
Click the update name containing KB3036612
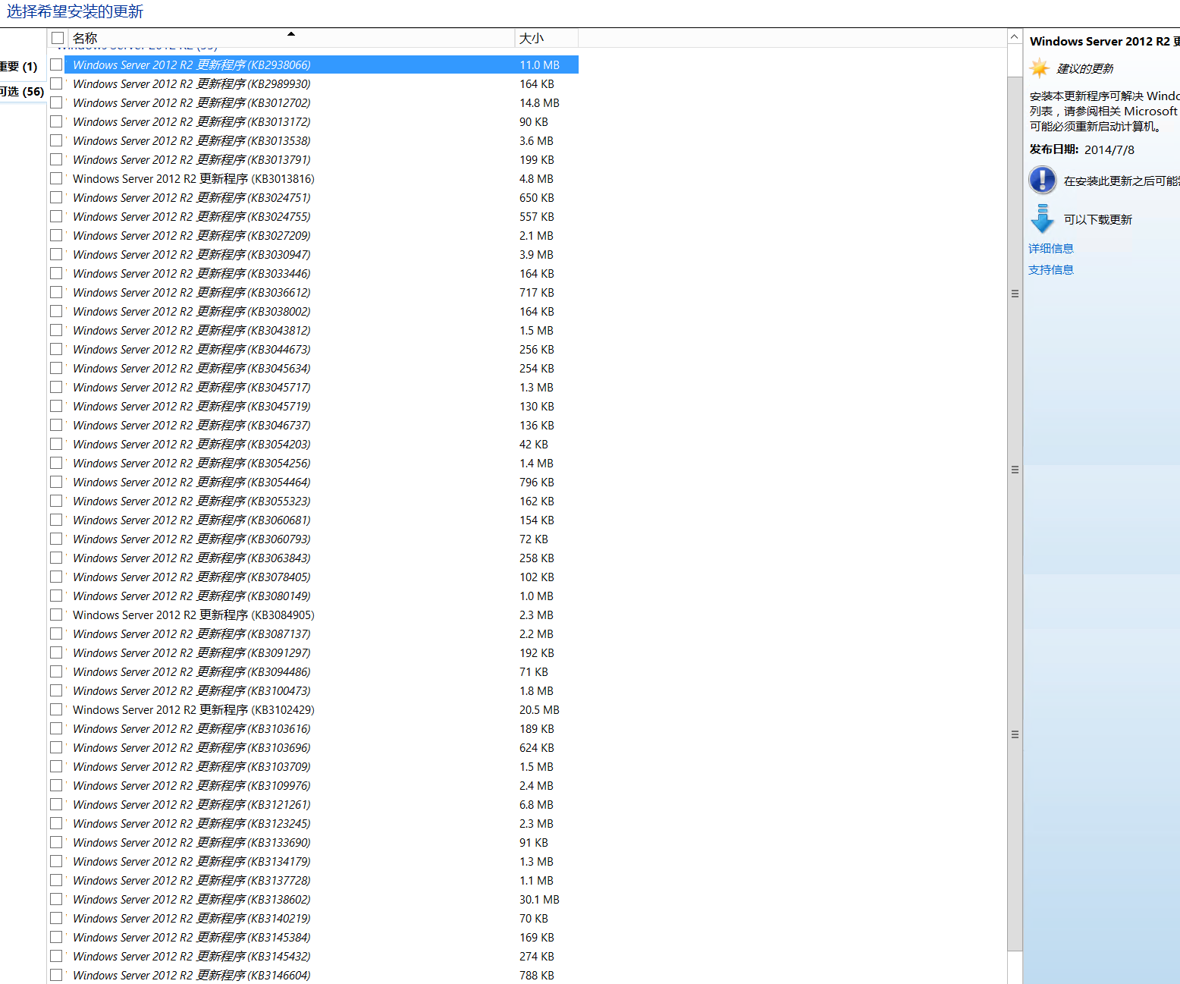pyautogui.click(x=192, y=292)
